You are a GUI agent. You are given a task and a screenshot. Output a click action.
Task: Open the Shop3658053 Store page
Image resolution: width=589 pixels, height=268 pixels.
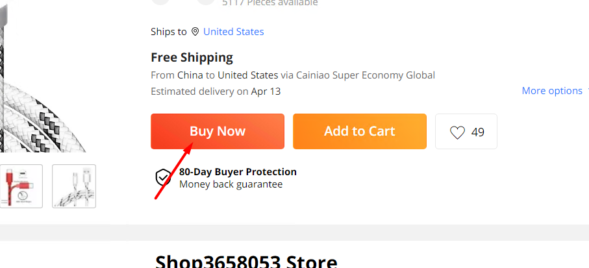246,261
